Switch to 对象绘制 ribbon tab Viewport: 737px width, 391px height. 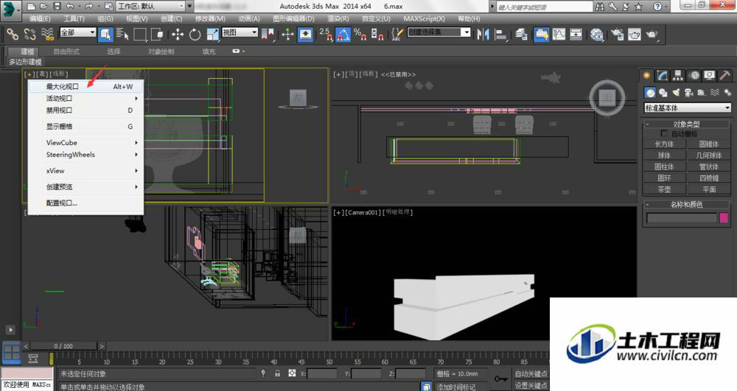click(161, 51)
